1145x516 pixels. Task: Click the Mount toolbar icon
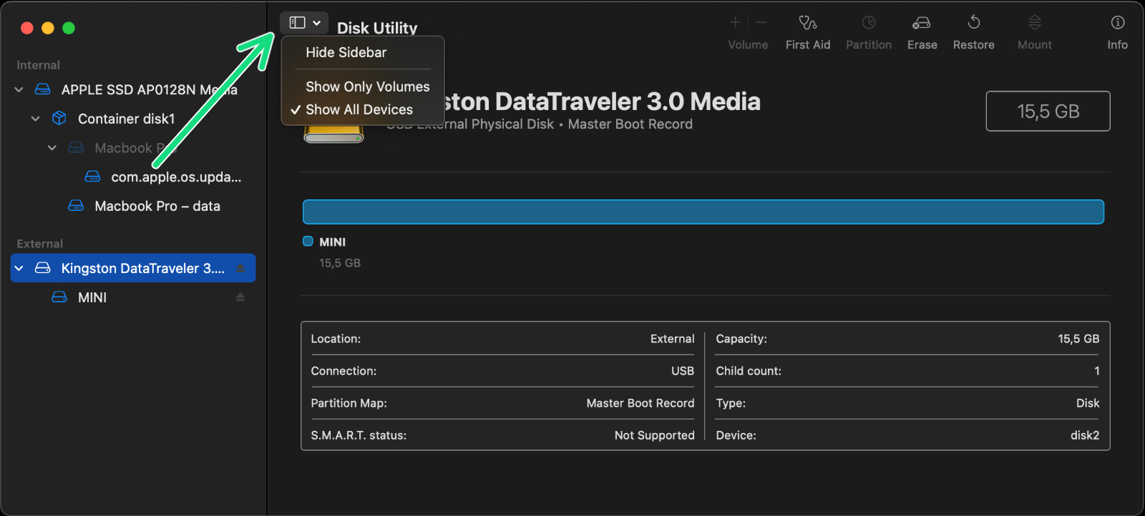(1035, 23)
